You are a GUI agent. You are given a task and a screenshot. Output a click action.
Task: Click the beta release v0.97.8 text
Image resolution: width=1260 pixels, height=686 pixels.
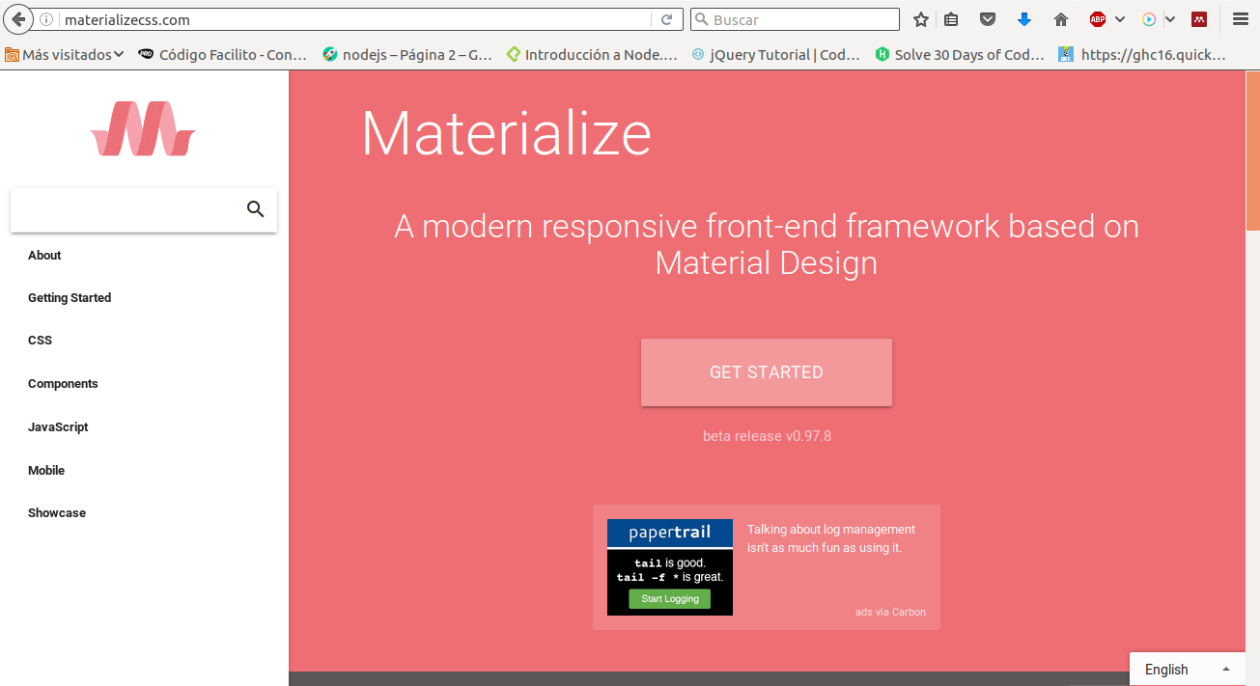pos(767,436)
